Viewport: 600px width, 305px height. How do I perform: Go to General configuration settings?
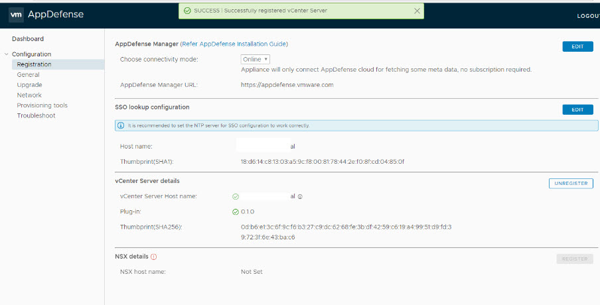tap(28, 75)
